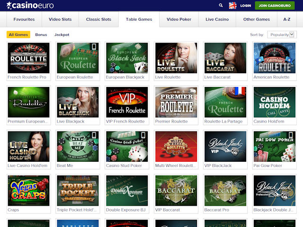The height and width of the screenshot is (227, 303).
Task: Click the "European Blackjack" title text
Action: [x=125, y=77]
